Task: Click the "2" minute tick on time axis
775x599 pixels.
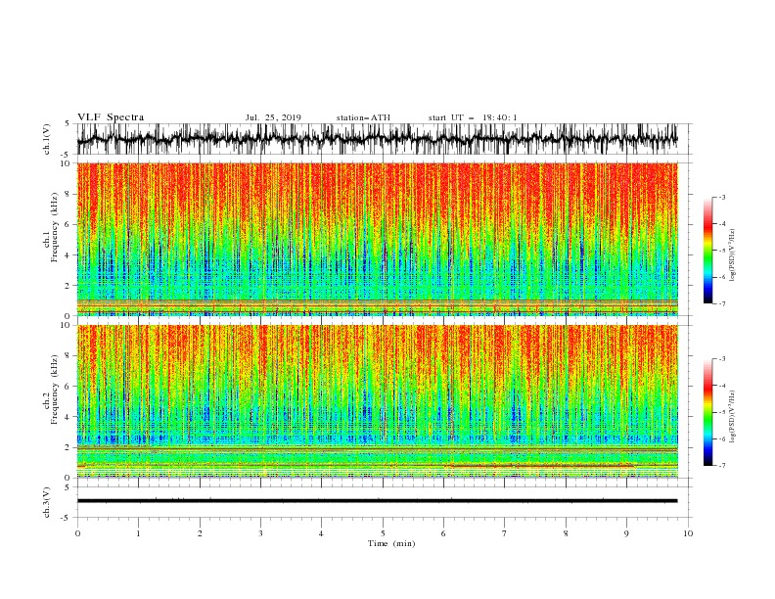Action: pos(200,533)
